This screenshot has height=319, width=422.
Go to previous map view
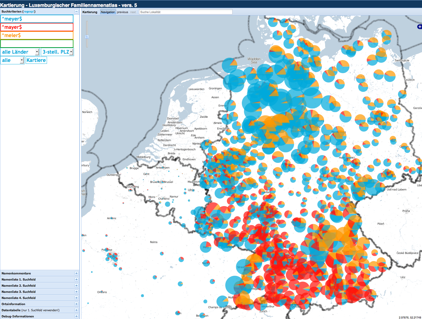[x=123, y=12]
